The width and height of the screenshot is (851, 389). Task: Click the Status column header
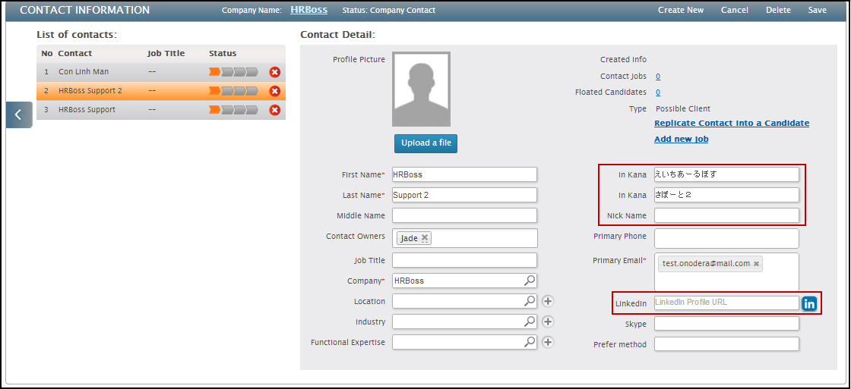click(x=223, y=54)
